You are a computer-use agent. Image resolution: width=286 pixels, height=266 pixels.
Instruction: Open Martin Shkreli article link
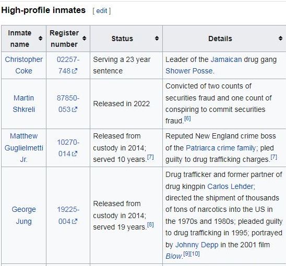point(23,104)
